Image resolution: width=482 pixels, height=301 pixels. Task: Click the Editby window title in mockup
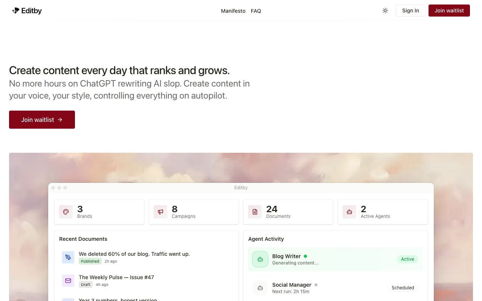point(241,188)
